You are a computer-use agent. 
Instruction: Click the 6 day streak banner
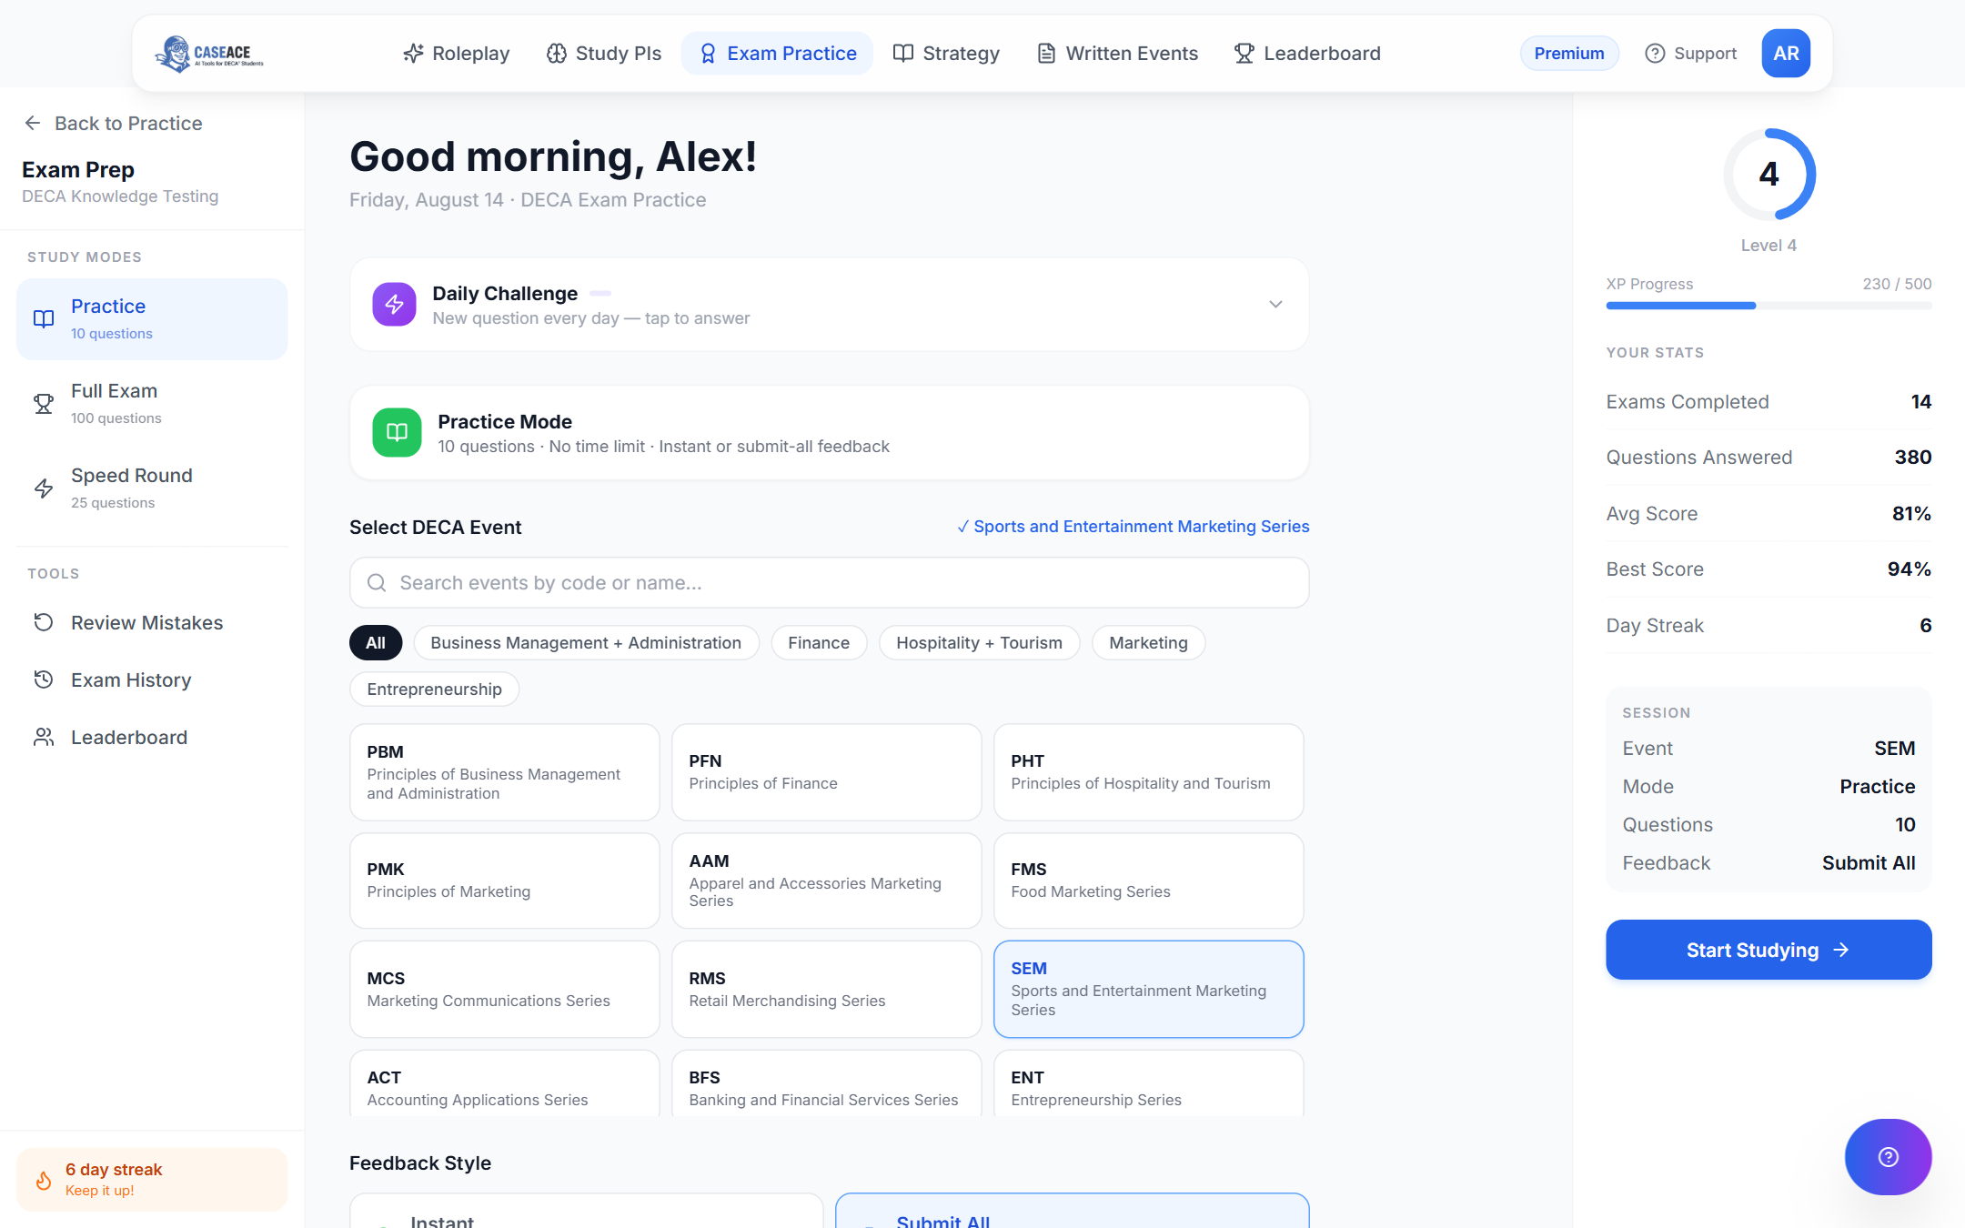click(x=152, y=1180)
